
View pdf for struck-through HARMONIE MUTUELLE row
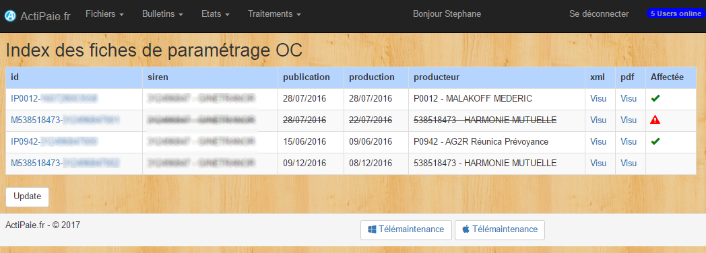(x=629, y=120)
